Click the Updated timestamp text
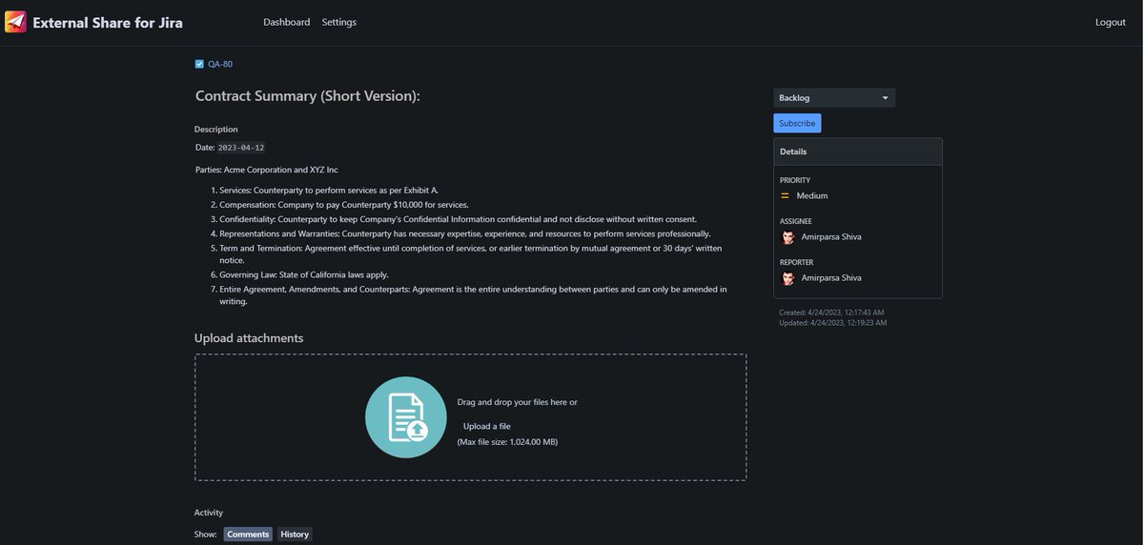The image size is (1144, 545). click(x=833, y=323)
